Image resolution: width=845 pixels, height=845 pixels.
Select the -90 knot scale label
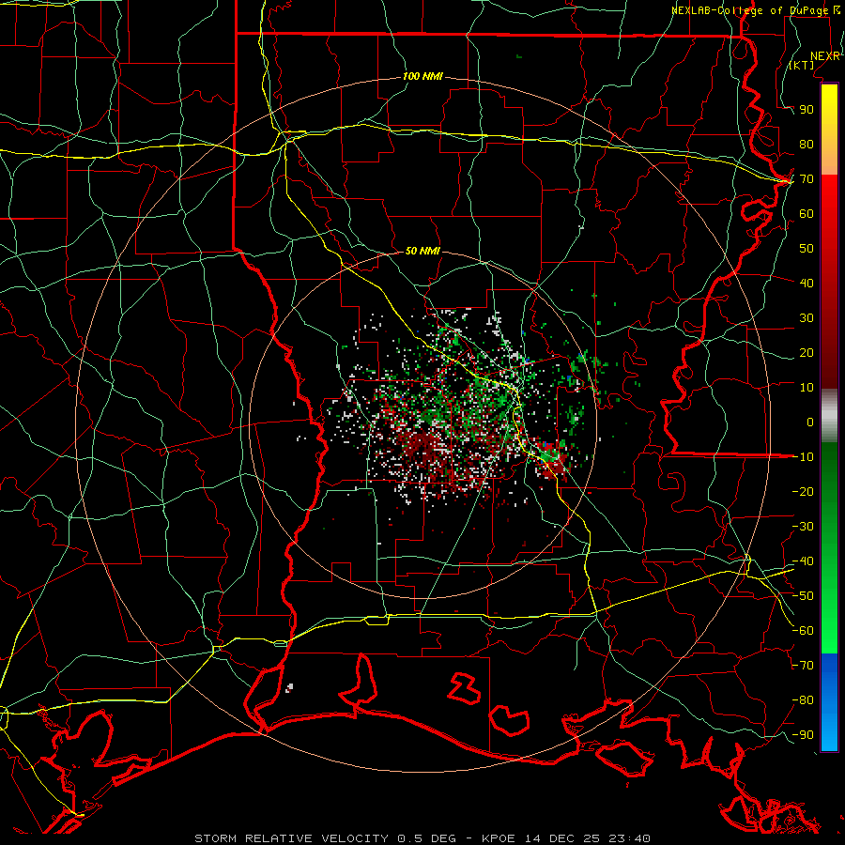pos(803,735)
